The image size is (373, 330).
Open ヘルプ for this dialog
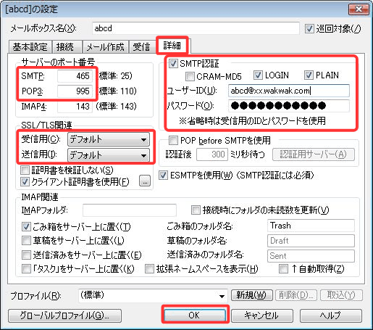(x=331, y=315)
